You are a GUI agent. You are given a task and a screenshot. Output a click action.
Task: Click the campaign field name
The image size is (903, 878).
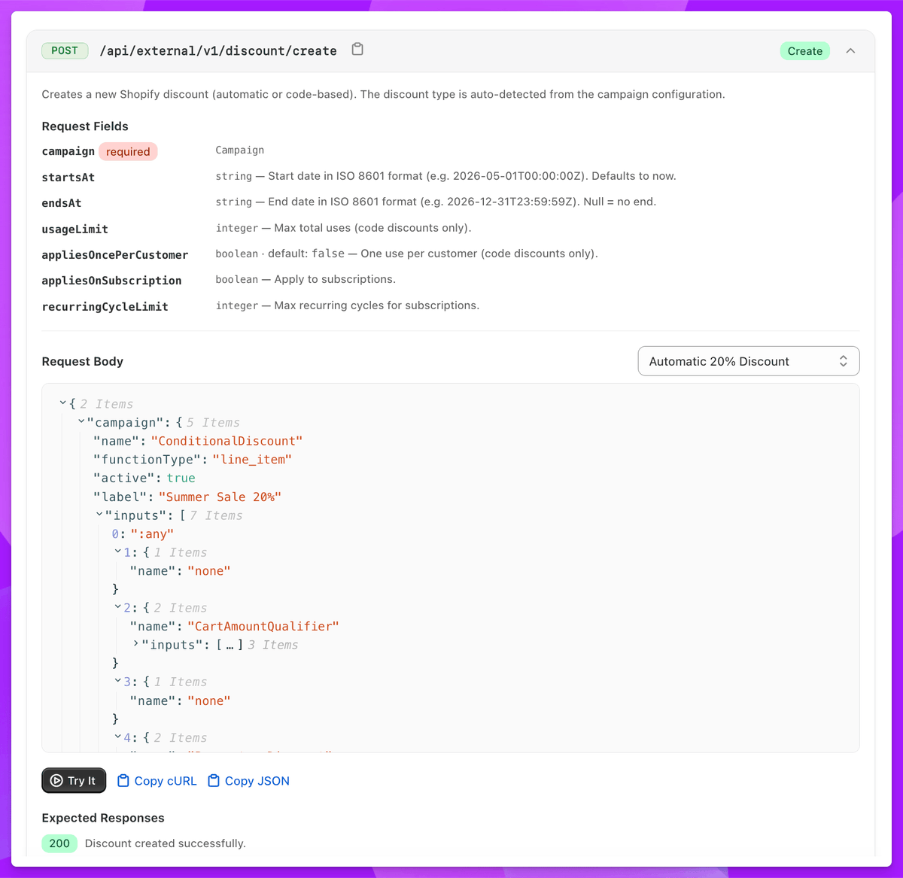68,151
